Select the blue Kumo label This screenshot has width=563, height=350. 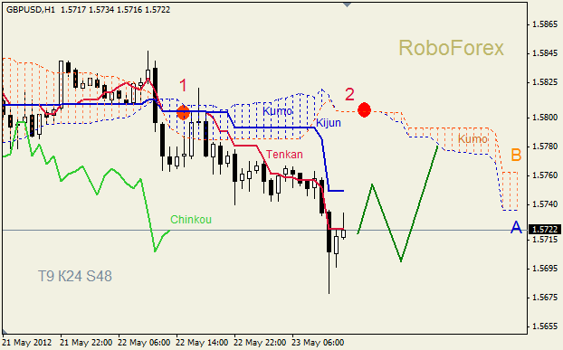(277, 111)
